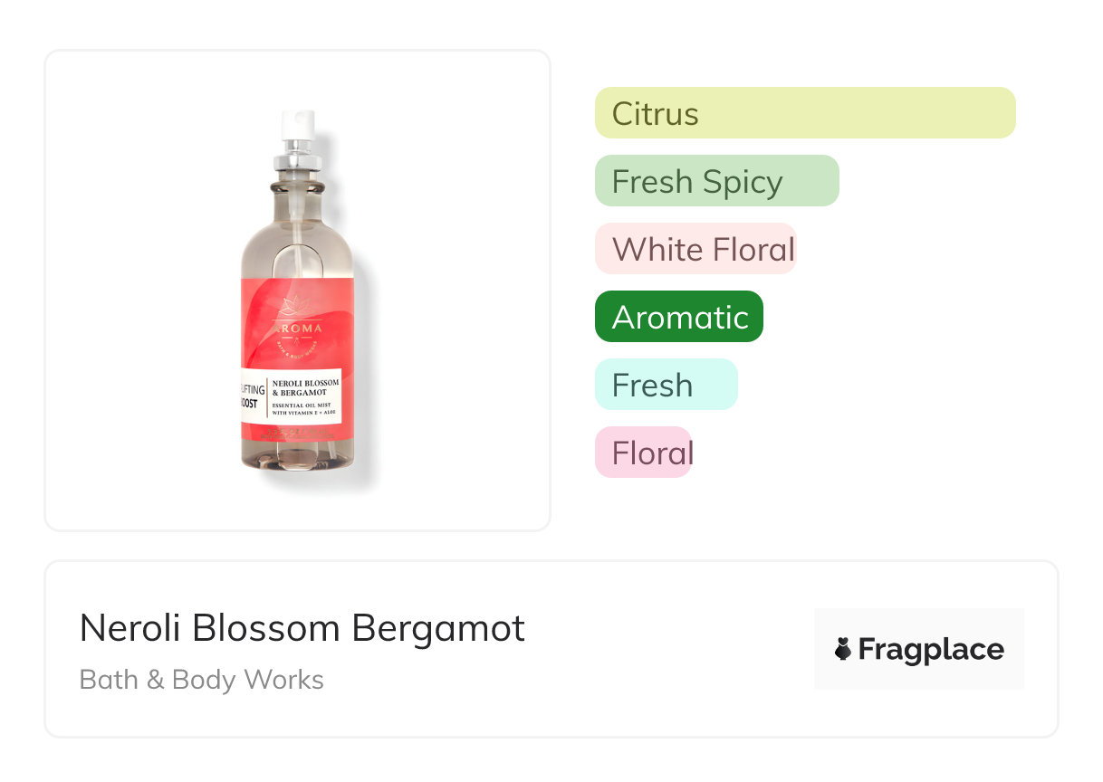Image resolution: width=1103 pixels, height=782 pixels.
Task: Choose the White Floral accord tag
Action: click(695, 249)
